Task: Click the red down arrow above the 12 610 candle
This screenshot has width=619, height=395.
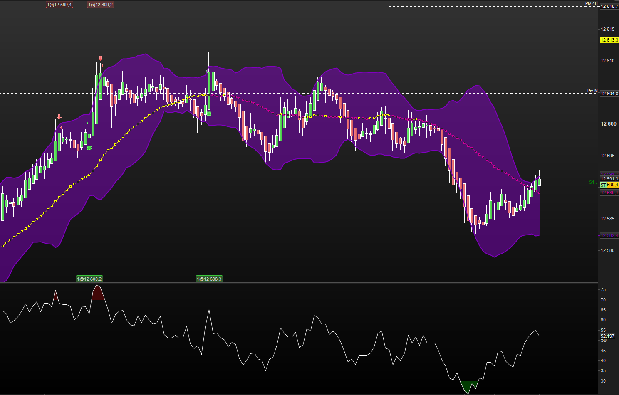Action: tap(100, 59)
